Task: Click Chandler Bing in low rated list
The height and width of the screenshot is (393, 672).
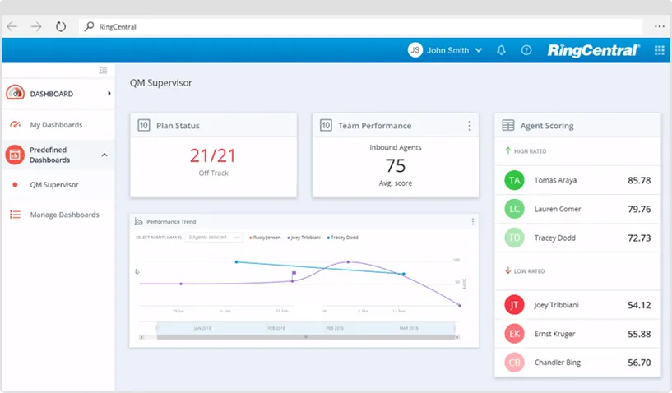Action: tap(558, 363)
